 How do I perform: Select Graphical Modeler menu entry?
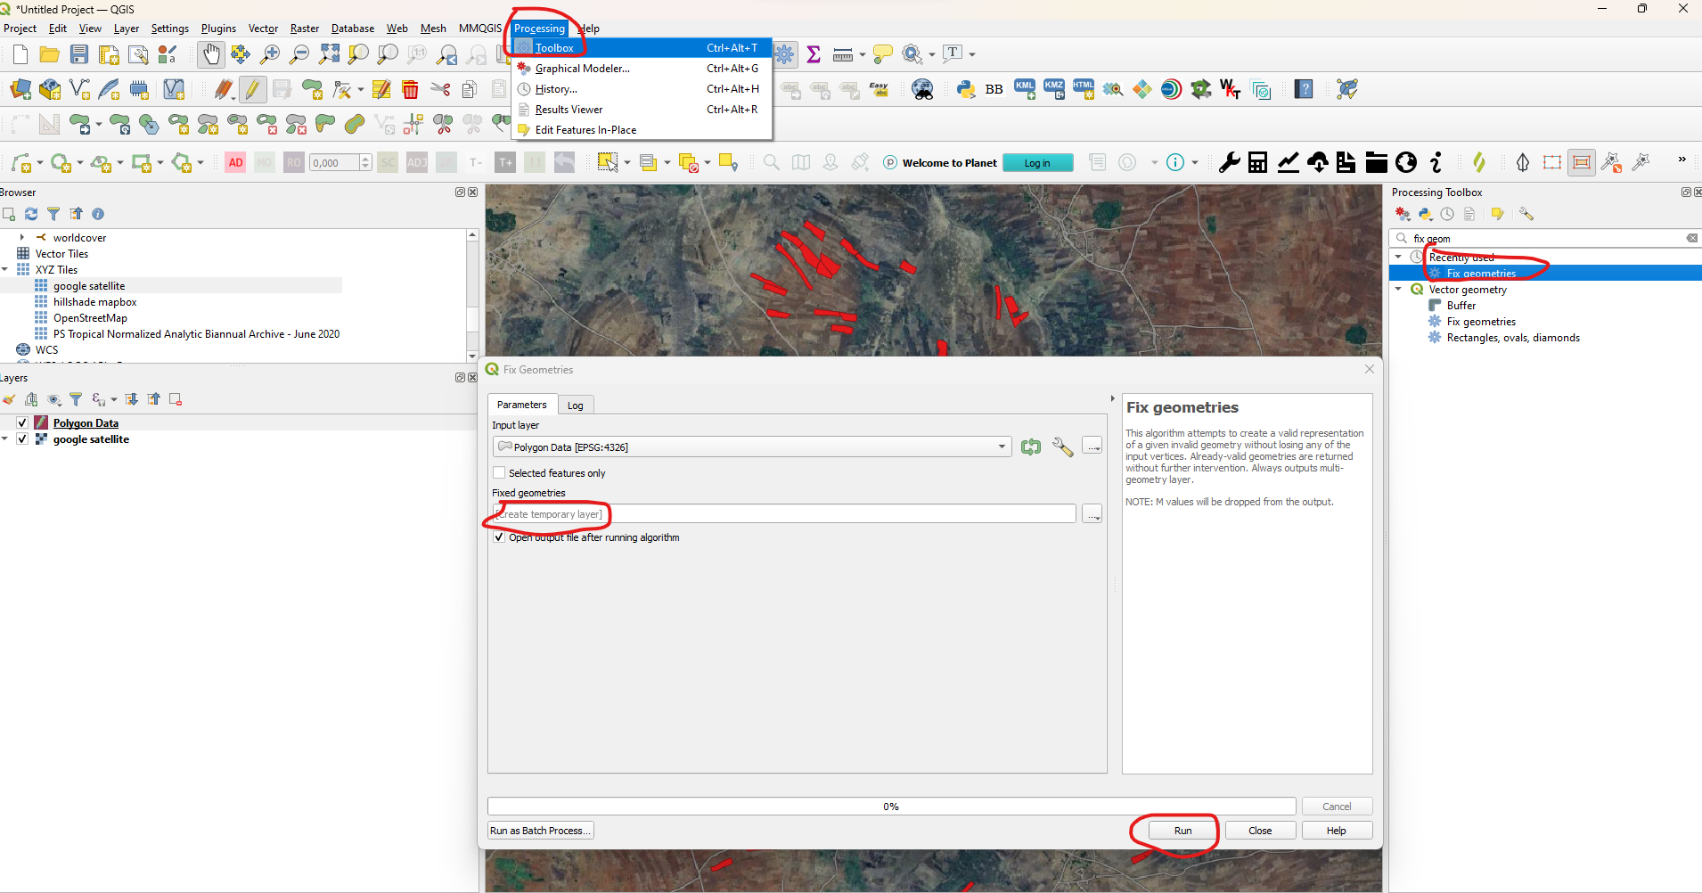point(582,69)
